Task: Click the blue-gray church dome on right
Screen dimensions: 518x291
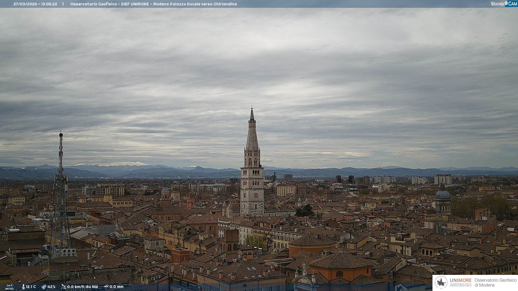Action: (x=443, y=195)
